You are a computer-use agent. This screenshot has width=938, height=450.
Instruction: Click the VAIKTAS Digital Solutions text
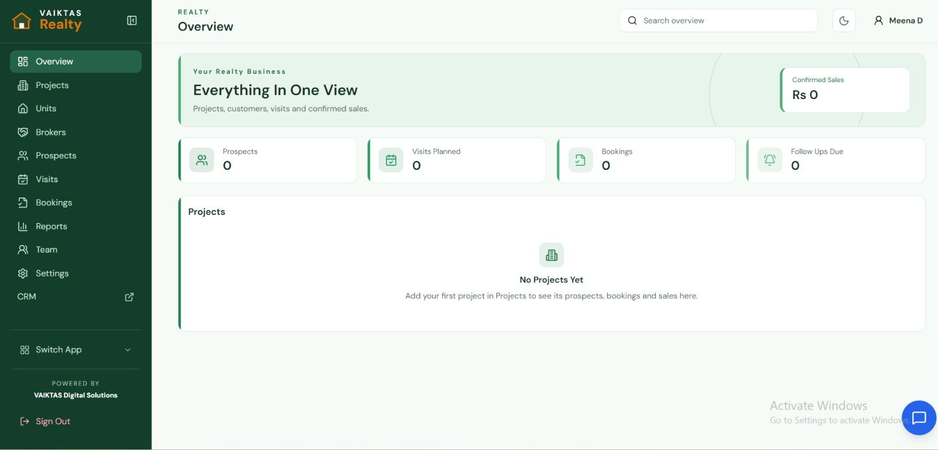tap(76, 396)
